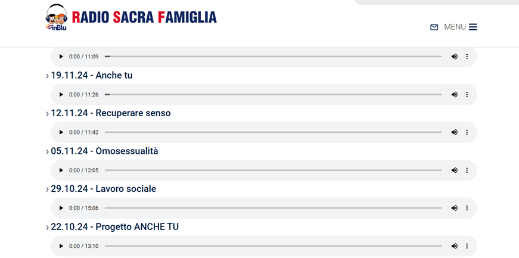Screen dimensions: 519x258
Task: Play the 12.11.24 Recuperare senso audio
Action: click(x=61, y=132)
